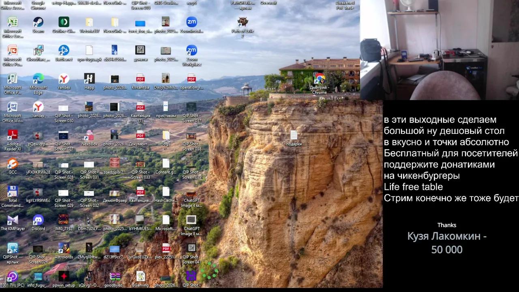Launch Microsoft Office Excel shortcut
The height and width of the screenshot is (292, 519).
pyautogui.click(x=13, y=27)
